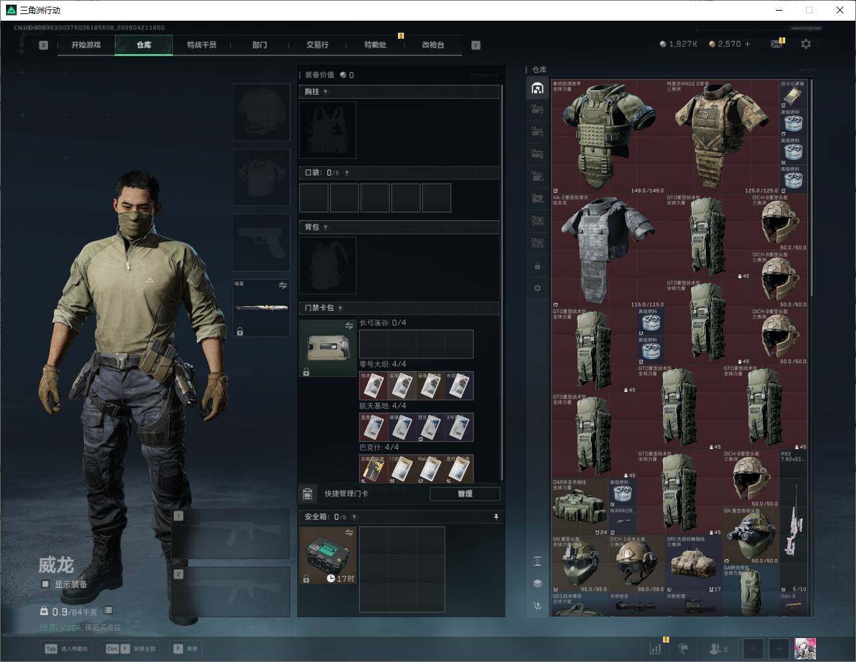Viewport: 856px width, 662px height.
Task: Select the keycard pack case item
Action: pos(328,348)
